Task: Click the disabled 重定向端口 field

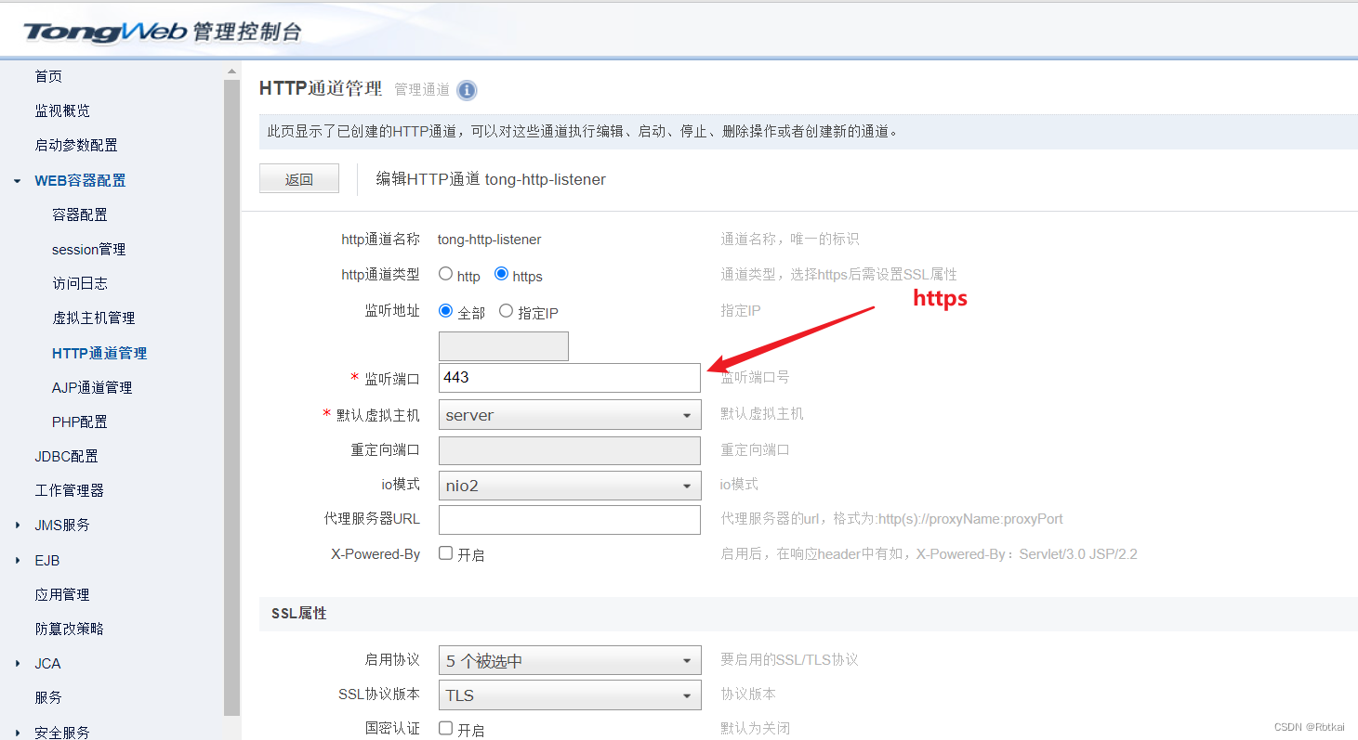Action: (570, 450)
